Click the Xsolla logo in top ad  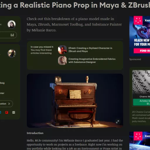point(138,20)
